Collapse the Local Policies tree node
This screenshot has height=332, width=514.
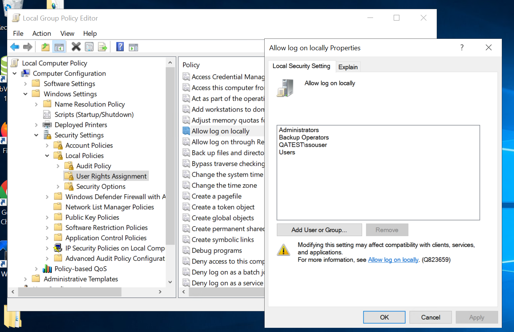point(47,155)
